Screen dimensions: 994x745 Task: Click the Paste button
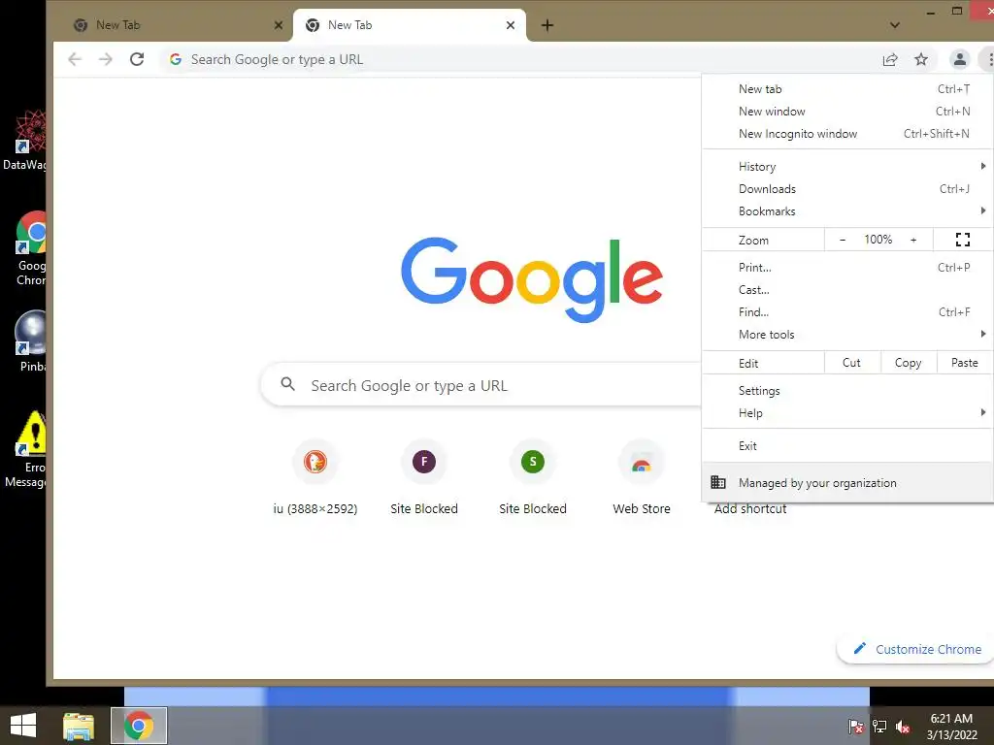tap(965, 363)
